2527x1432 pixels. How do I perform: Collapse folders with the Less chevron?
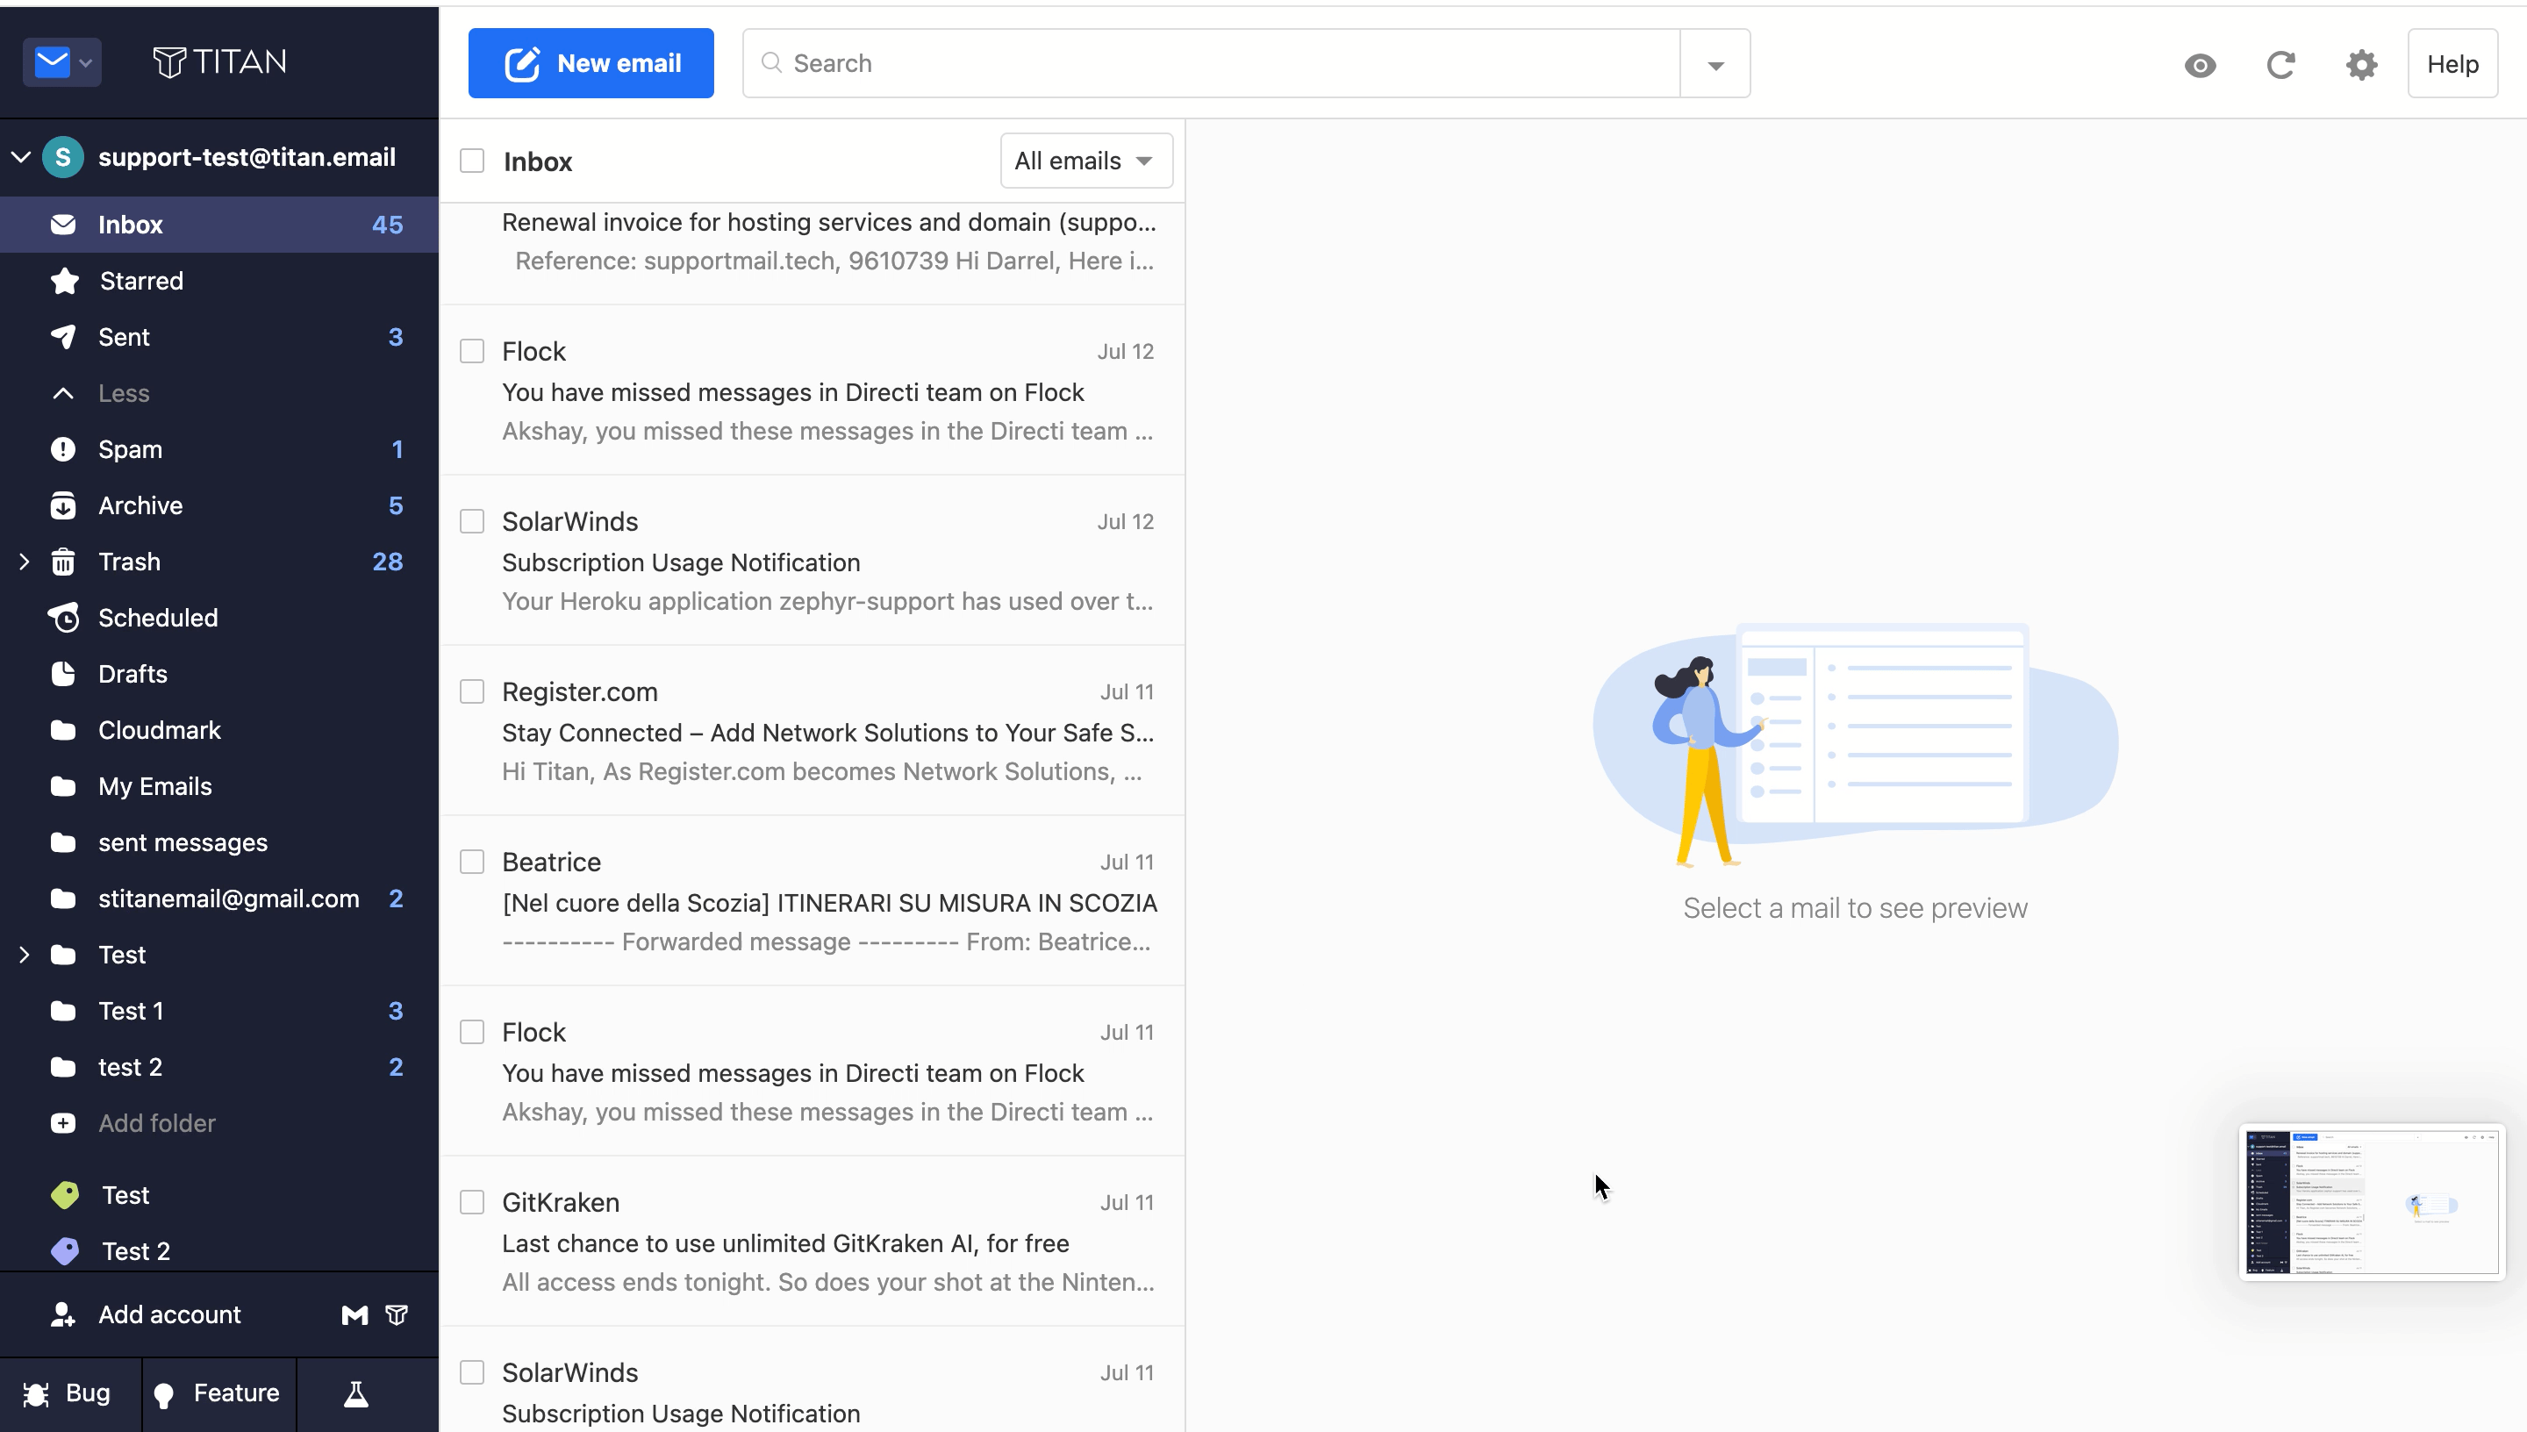coord(63,393)
